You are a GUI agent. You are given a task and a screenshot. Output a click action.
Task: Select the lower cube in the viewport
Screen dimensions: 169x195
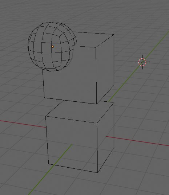click(x=80, y=136)
